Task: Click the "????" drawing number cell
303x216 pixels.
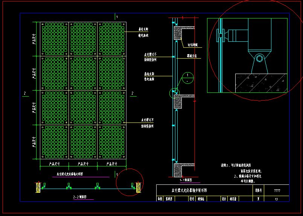Action: pyautogui.click(x=277, y=190)
